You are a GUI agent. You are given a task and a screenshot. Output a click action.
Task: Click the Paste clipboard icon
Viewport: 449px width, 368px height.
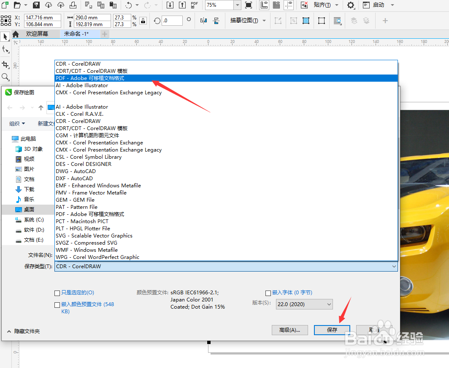(113, 5)
